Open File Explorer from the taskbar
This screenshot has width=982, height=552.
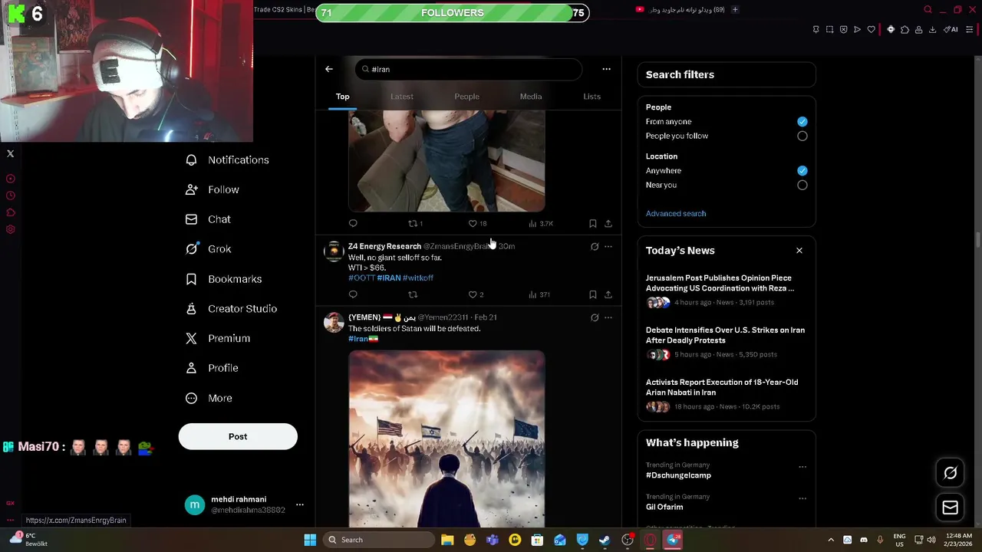click(x=447, y=540)
